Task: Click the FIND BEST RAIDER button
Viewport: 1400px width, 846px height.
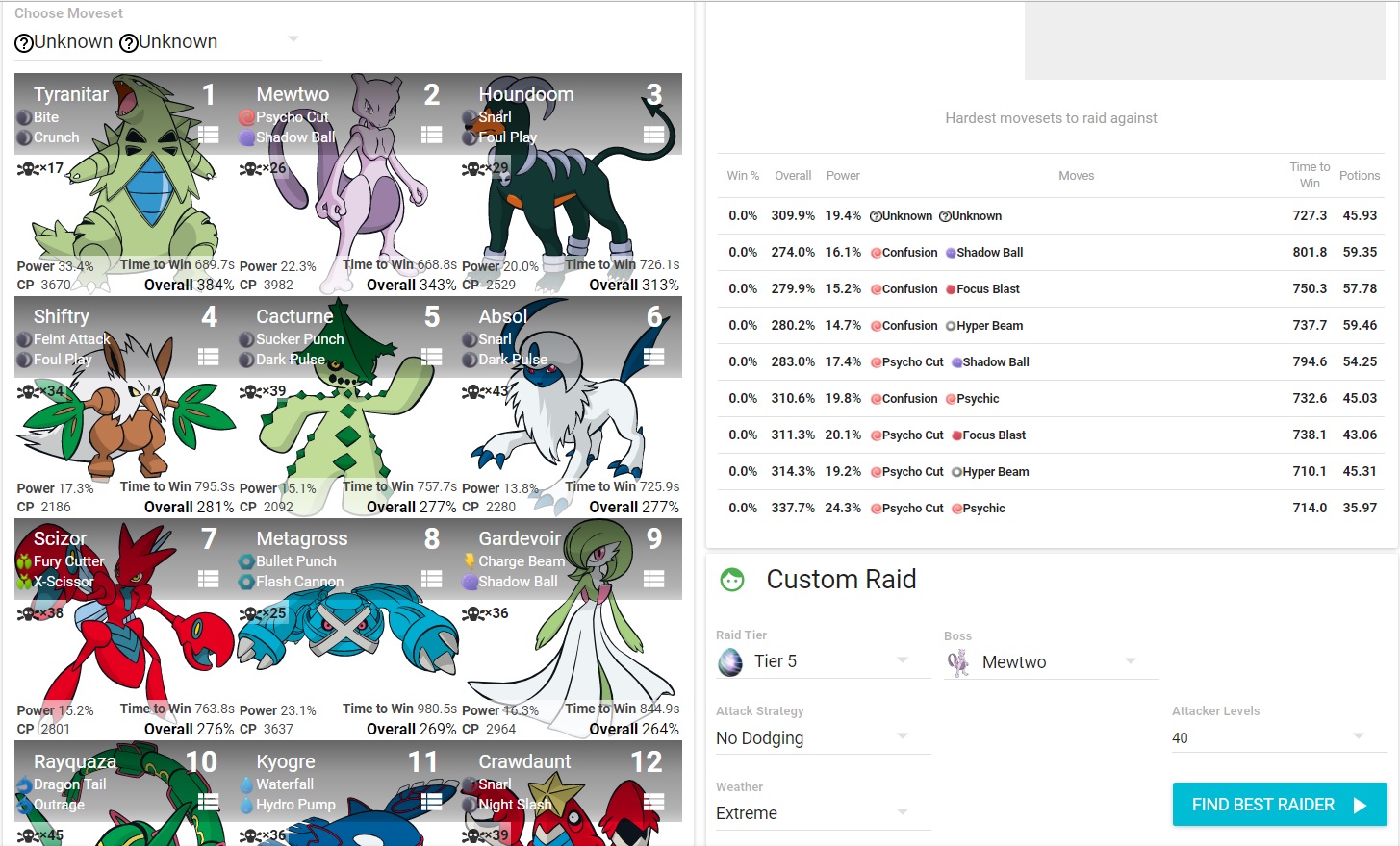Action: 1279,805
